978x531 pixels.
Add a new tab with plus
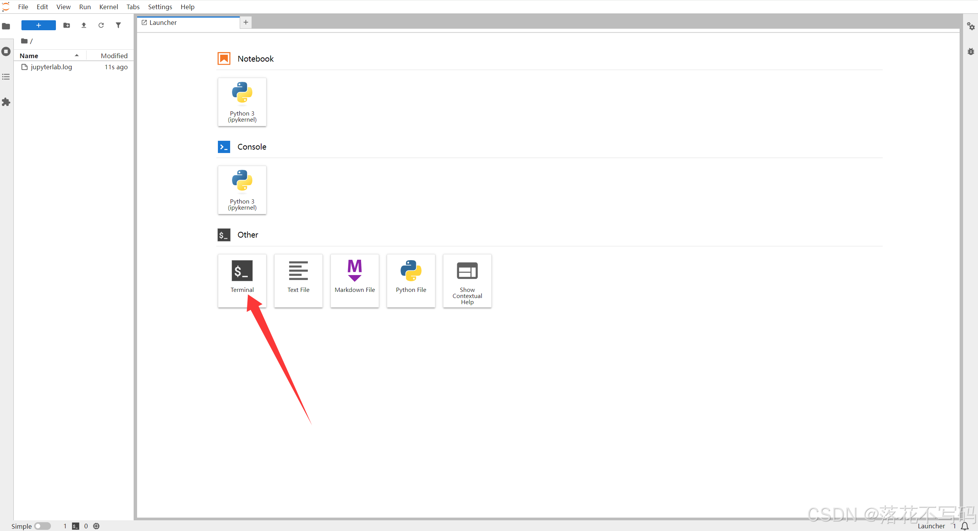click(246, 22)
